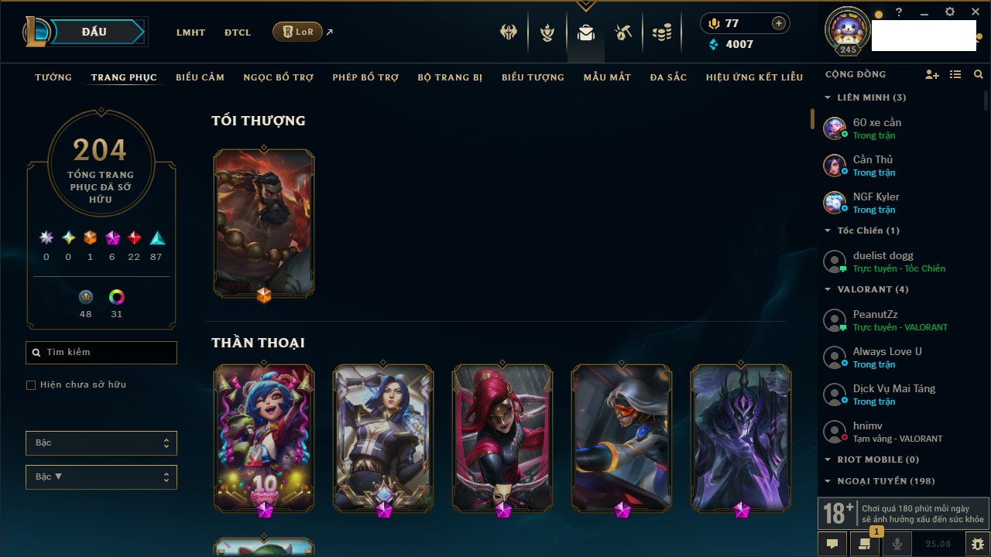Open the first 'Bậc' filter dropdown
Image resolution: width=991 pixels, height=557 pixels.
pos(101,443)
